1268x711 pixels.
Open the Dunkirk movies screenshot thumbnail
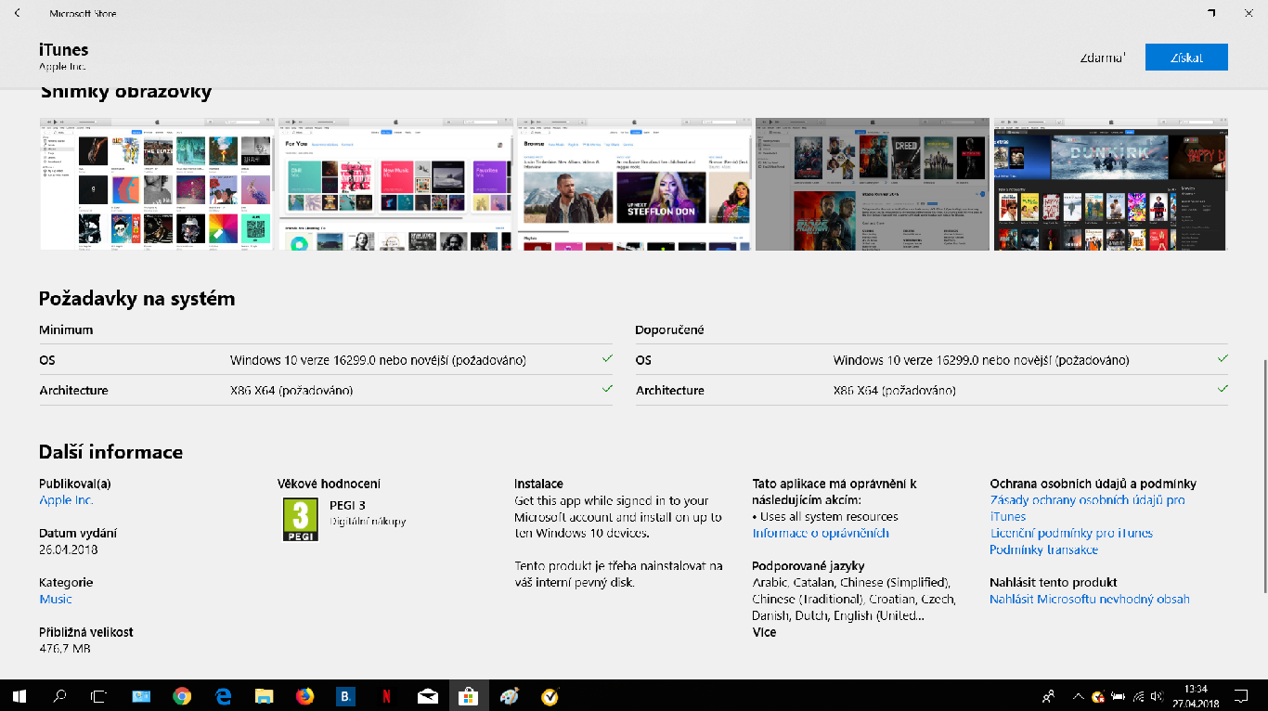click(1110, 184)
